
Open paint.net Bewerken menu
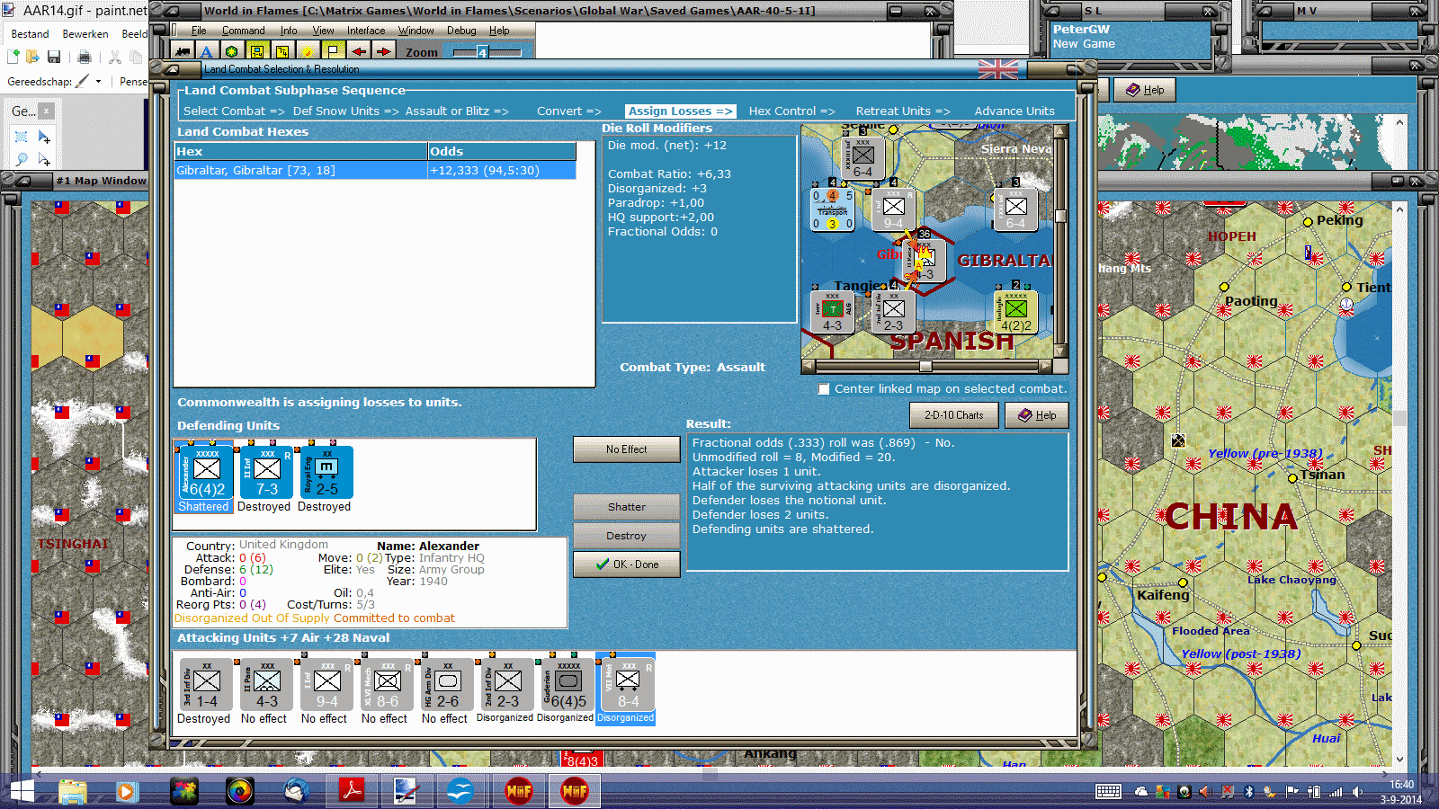point(85,34)
